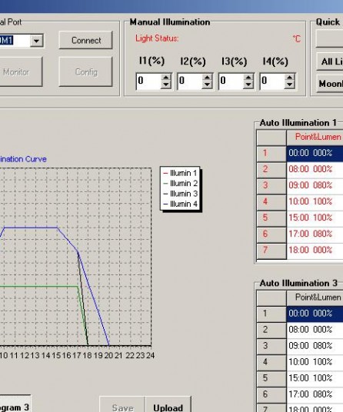This screenshot has width=343, height=412.
Task: Increase I4(%) value with up arrow
Action: (x=289, y=78)
